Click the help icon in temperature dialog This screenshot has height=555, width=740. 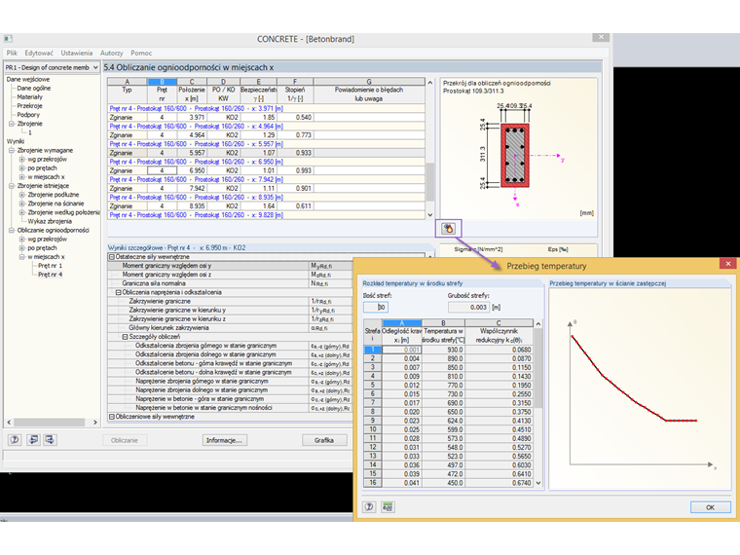369,506
